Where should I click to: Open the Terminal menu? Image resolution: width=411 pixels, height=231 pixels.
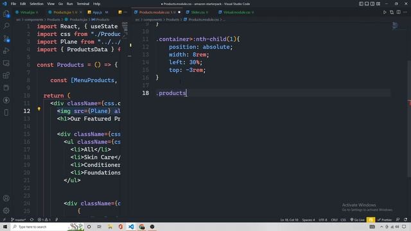tap(83, 4)
